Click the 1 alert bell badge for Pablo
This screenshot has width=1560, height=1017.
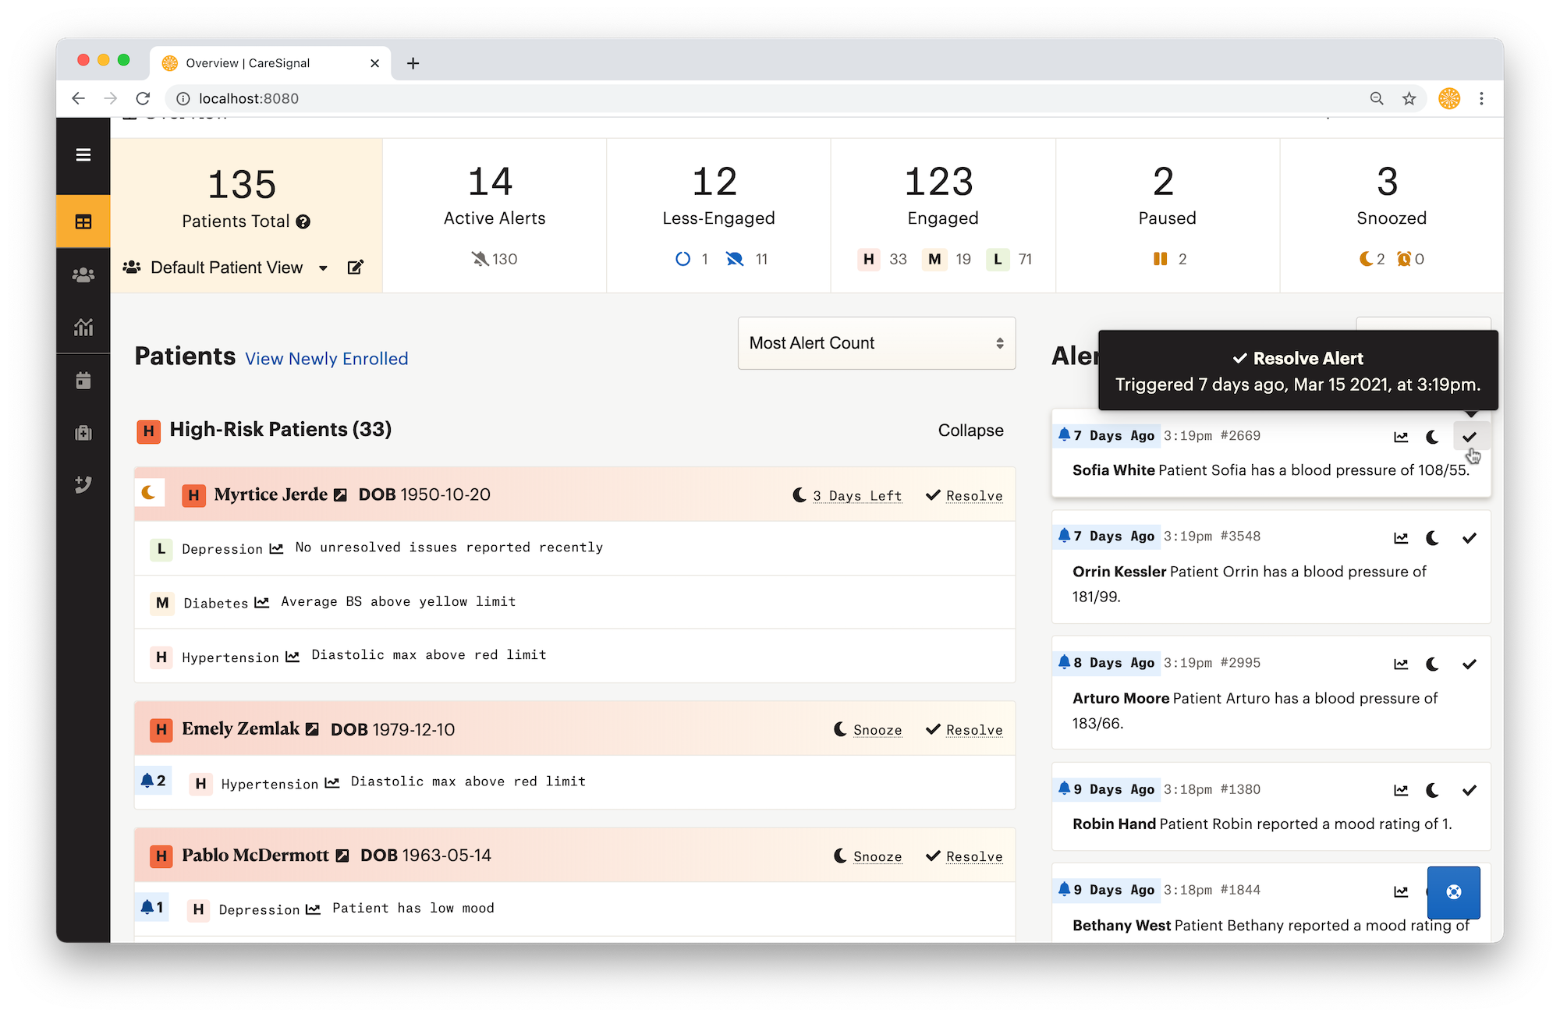click(152, 907)
